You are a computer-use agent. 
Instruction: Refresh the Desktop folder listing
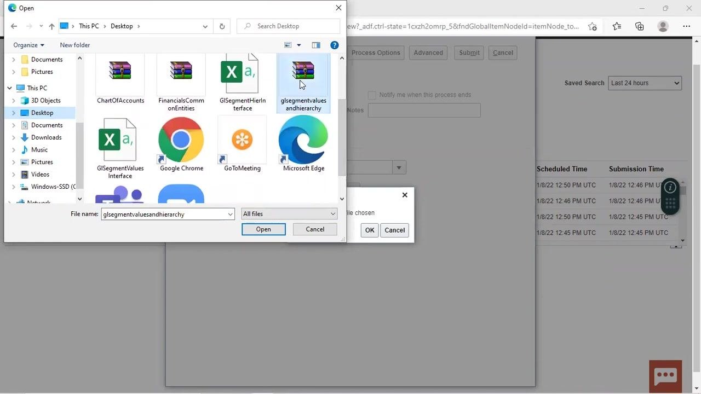pyautogui.click(x=222, y=26)
